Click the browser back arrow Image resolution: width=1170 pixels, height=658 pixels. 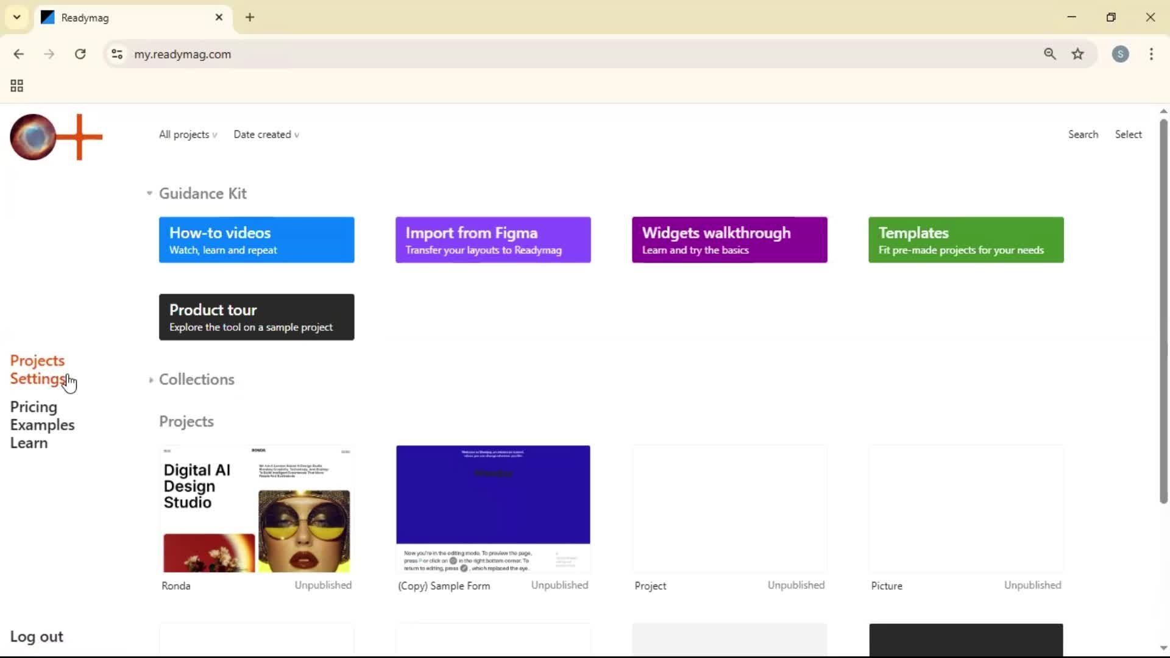click(19, 54)
